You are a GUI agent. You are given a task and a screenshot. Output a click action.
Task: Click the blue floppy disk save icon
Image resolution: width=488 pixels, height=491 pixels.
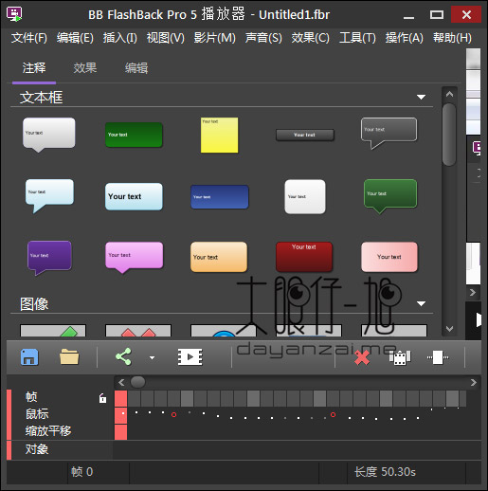click(x=29, y=357)
